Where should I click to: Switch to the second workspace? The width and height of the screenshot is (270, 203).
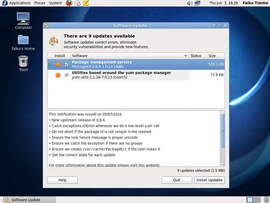pyautogui.click(x=257, y=200)
